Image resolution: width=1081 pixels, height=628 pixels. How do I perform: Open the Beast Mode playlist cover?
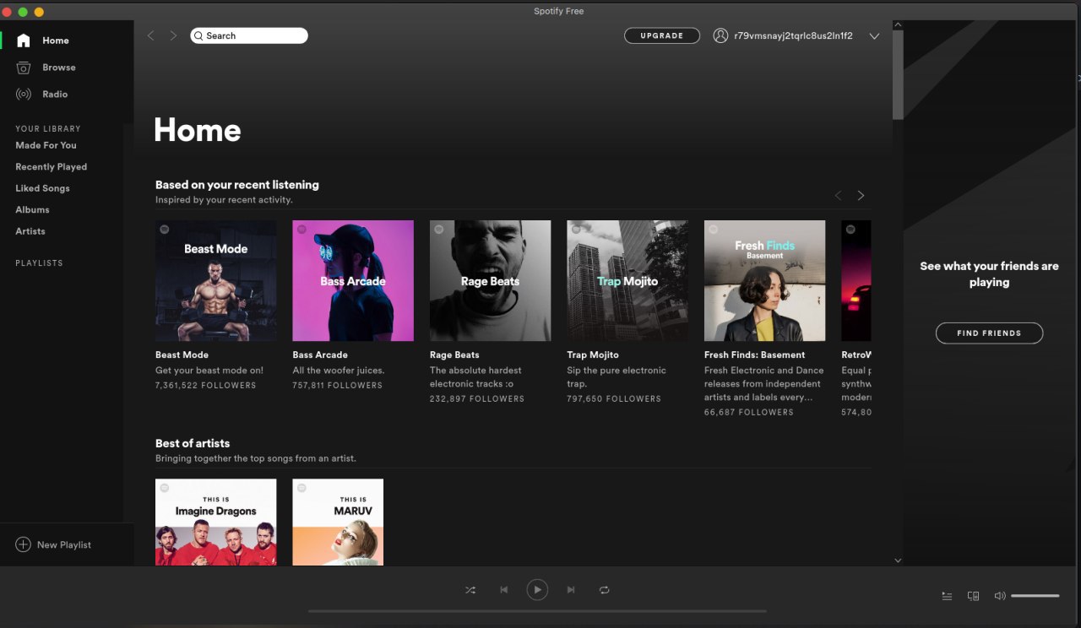tap(215, 281)
